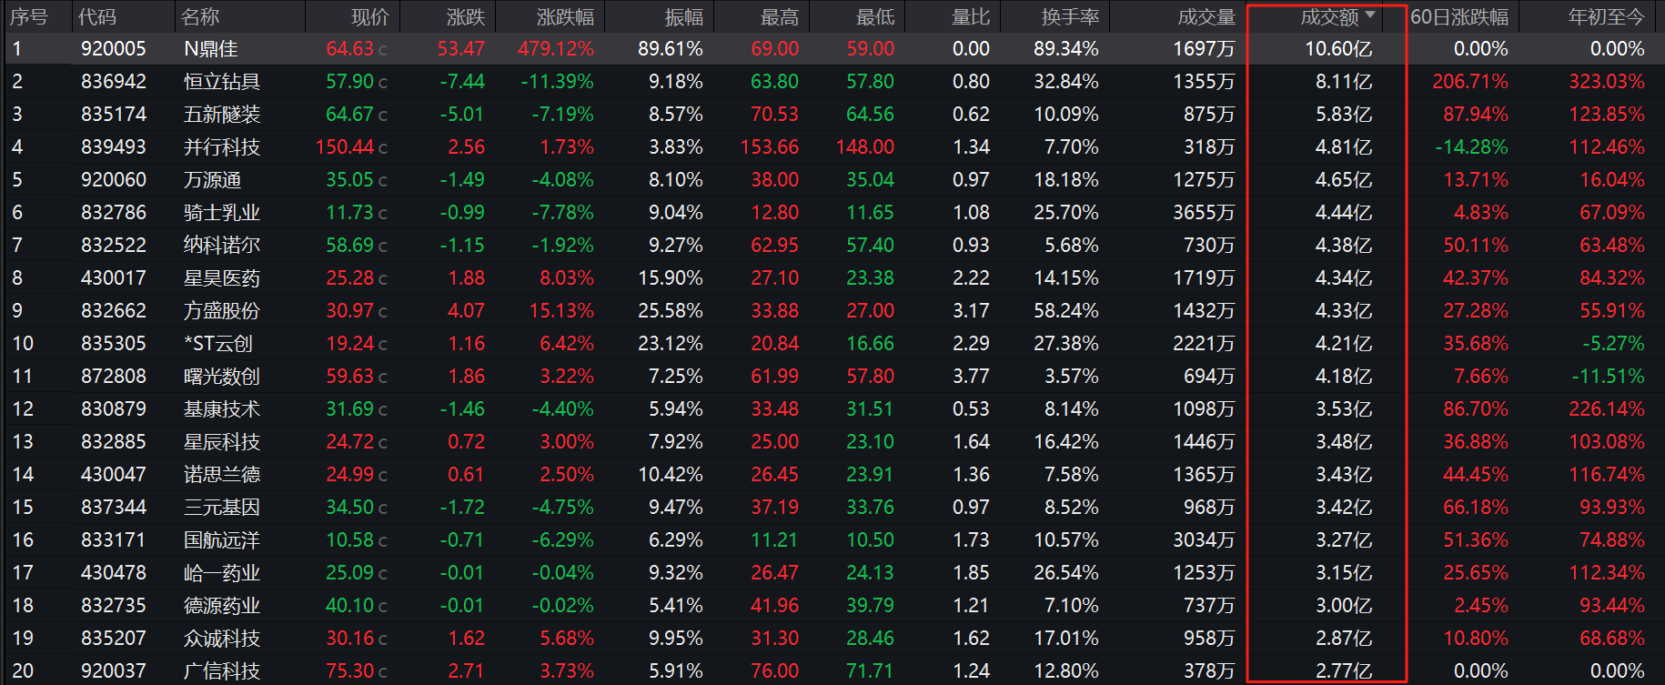Select stock 国航远洋
The height and width of the screenshot is (685, 1665).
(222, 540)
